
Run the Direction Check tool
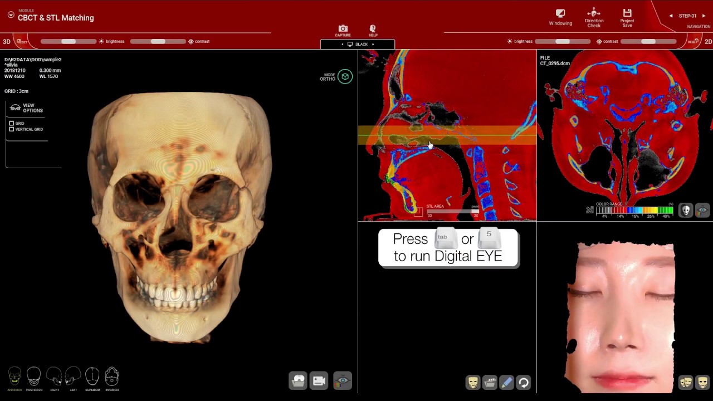594,18
